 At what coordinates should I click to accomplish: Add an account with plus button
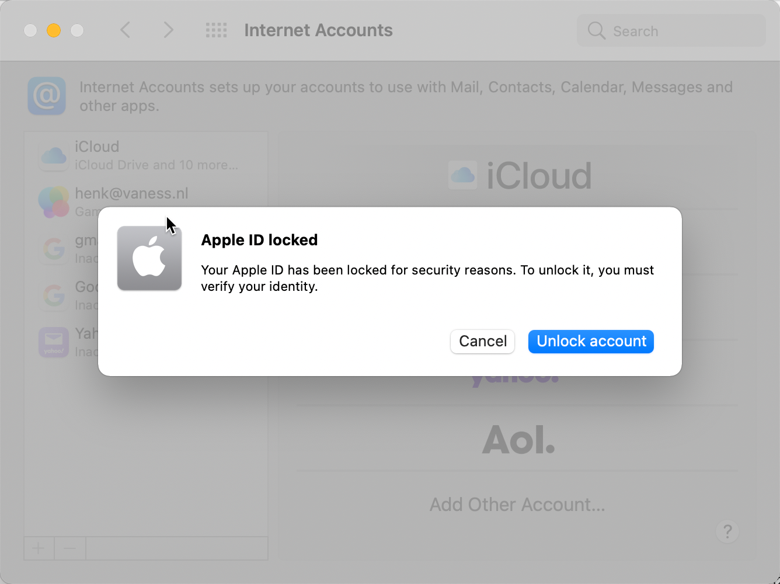(39, 548)
